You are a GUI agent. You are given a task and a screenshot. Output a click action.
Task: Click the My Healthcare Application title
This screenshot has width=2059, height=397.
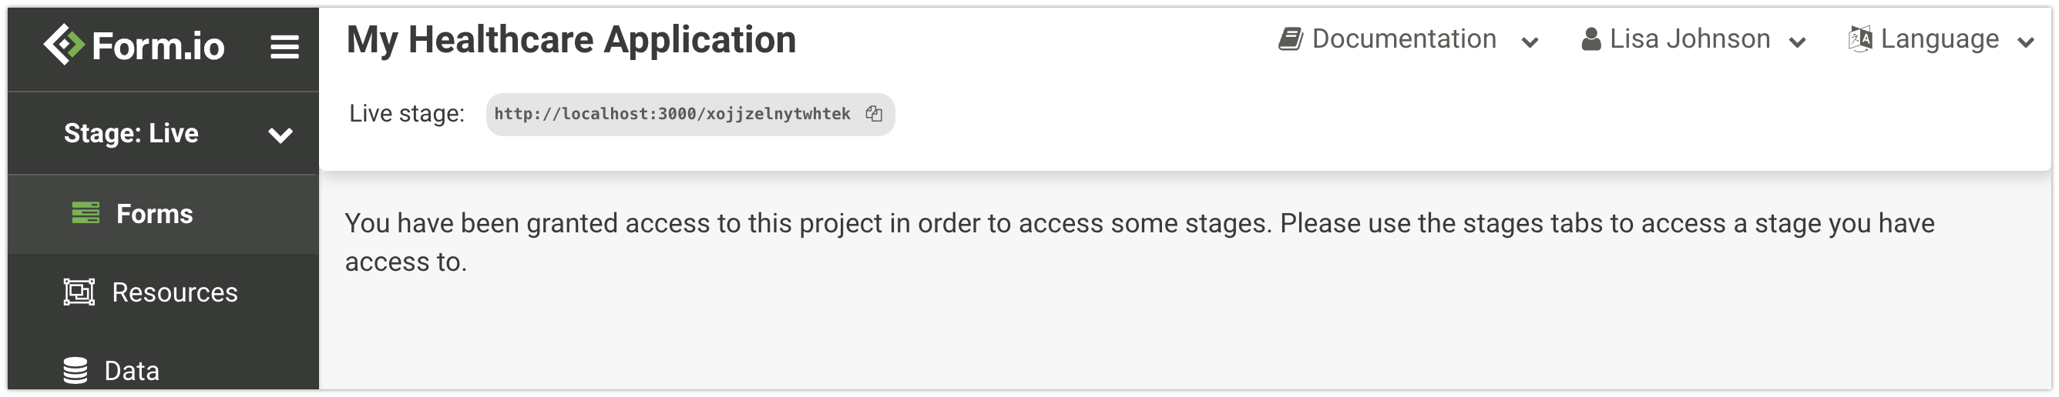click(571, 40)
